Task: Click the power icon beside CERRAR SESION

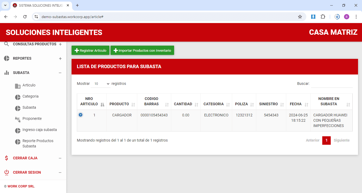Action: click(x=7, y=172)
